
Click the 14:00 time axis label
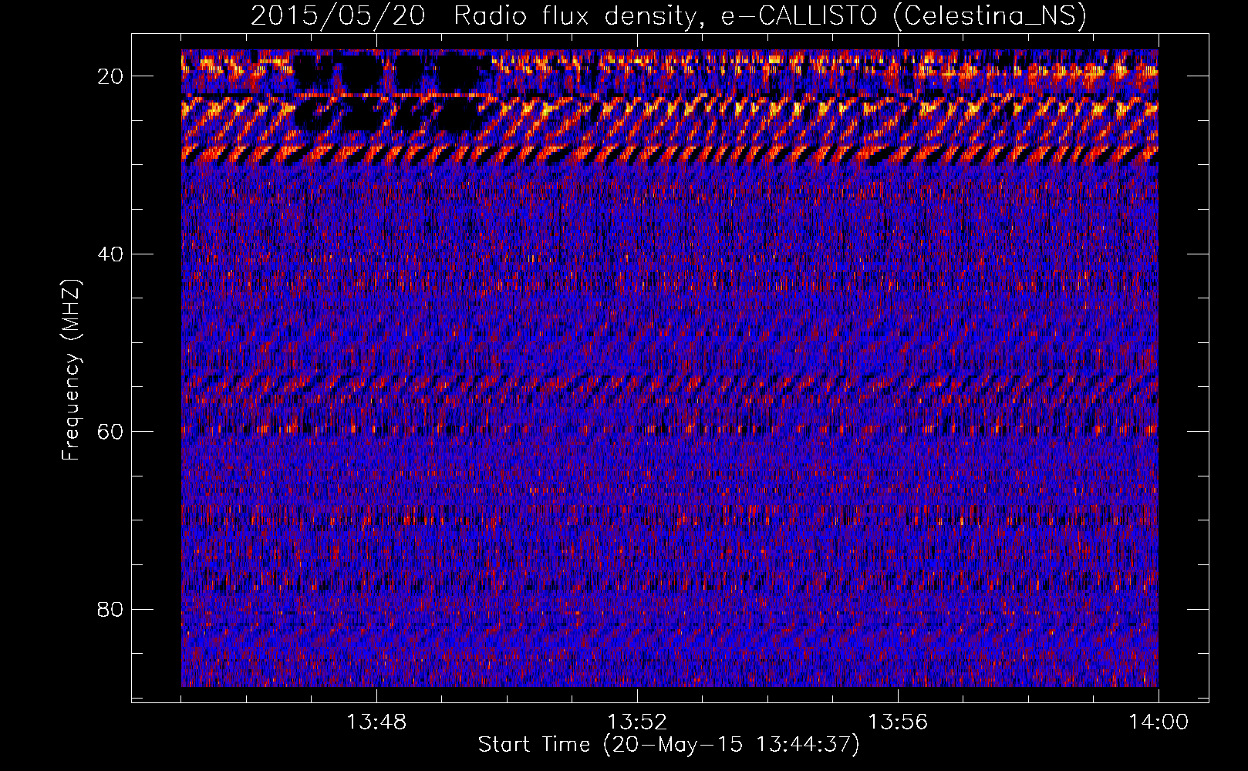pyautogui.click(x=1159, y=722)
